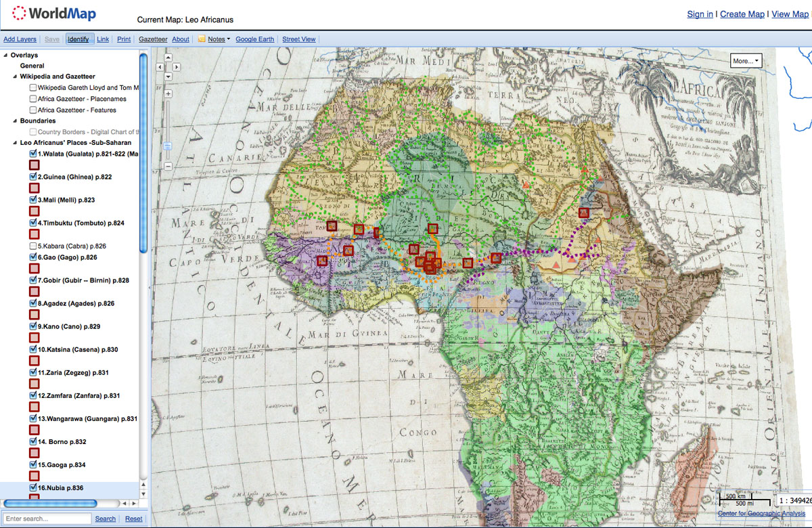Uncheck the Timbuktu (Tombuto) layer checkbox
Screen dimensions: 812x528
pos(33,223)
